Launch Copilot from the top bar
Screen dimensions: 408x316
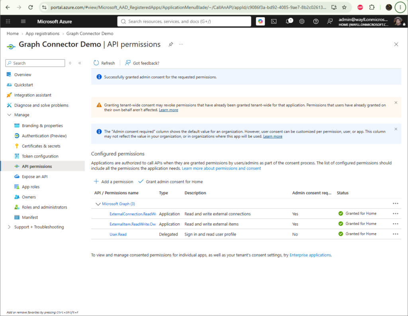(x=260, y=21)
